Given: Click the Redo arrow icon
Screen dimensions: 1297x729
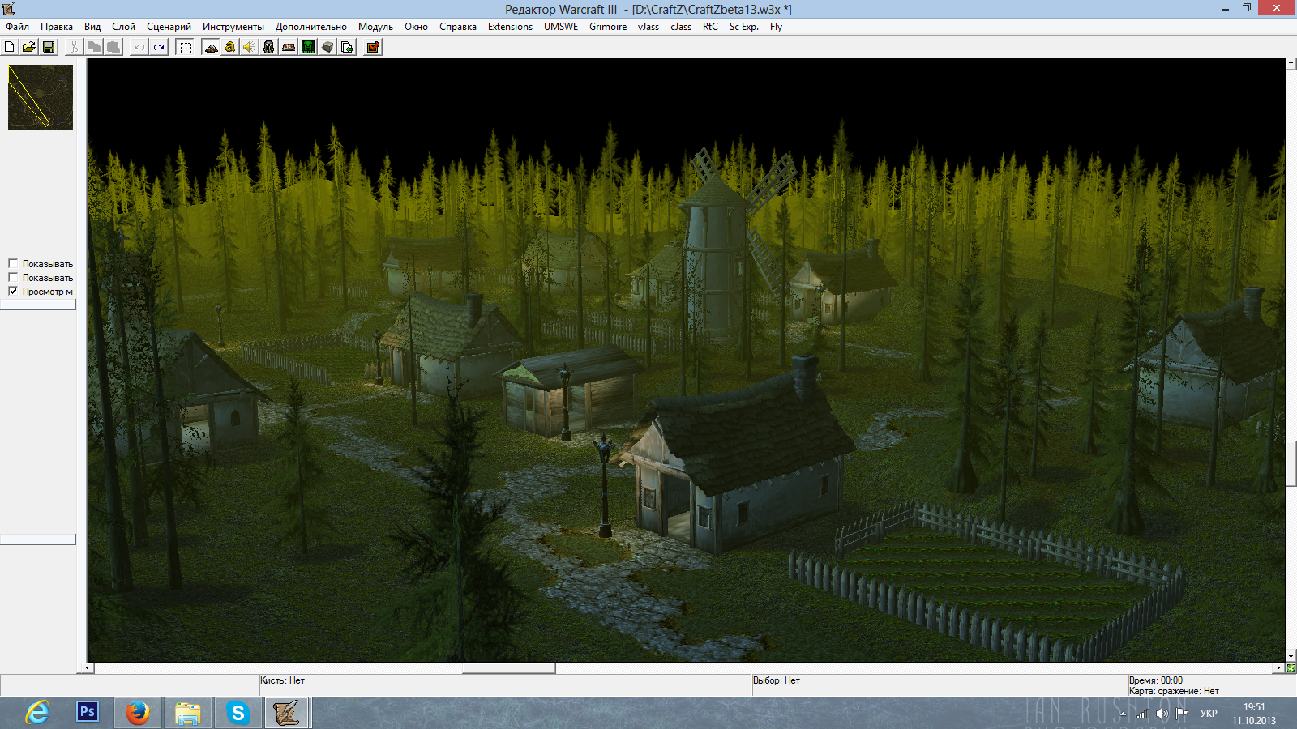Looking at the screenshot, I should (159, 47).
